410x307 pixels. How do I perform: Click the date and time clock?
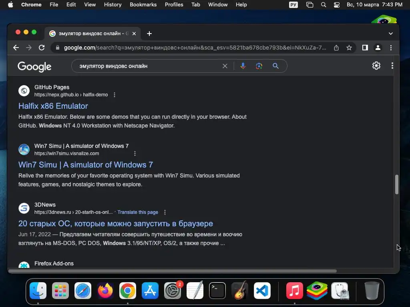tap(374, 5)
